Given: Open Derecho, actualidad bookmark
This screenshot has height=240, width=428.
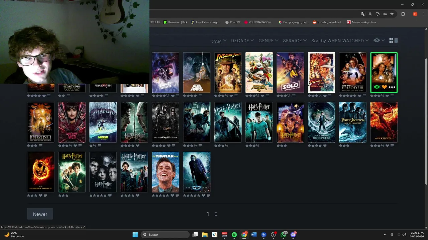Looking at the screenshot, I should 328,22.
